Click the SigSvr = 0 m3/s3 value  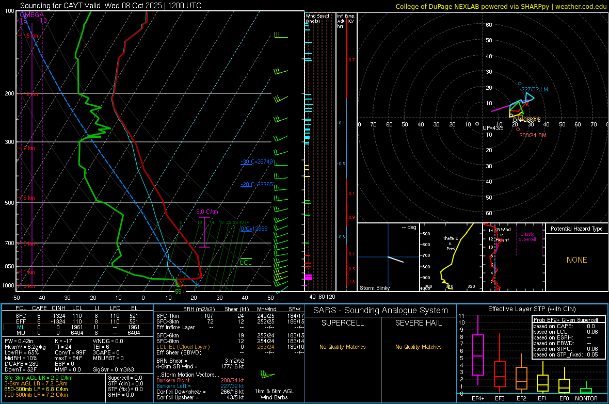114,369
